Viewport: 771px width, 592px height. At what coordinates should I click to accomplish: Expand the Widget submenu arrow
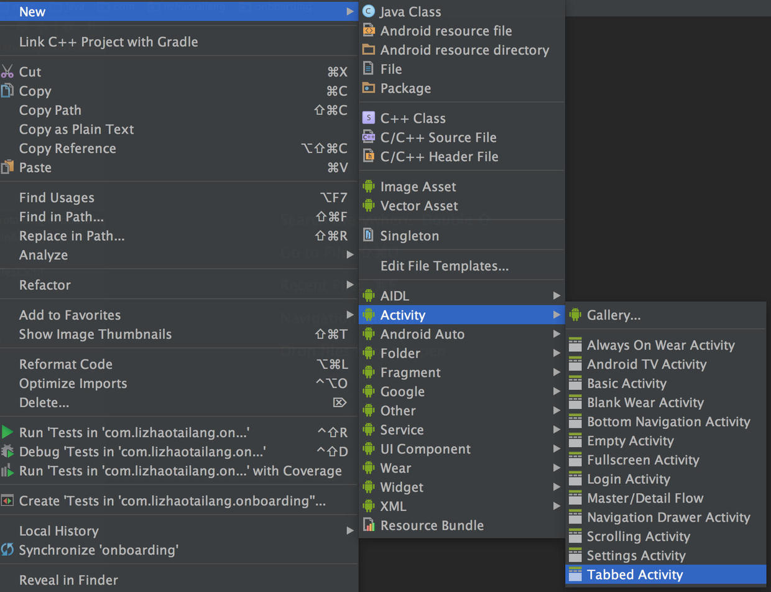pyautogui.click(x=556, y=487)
